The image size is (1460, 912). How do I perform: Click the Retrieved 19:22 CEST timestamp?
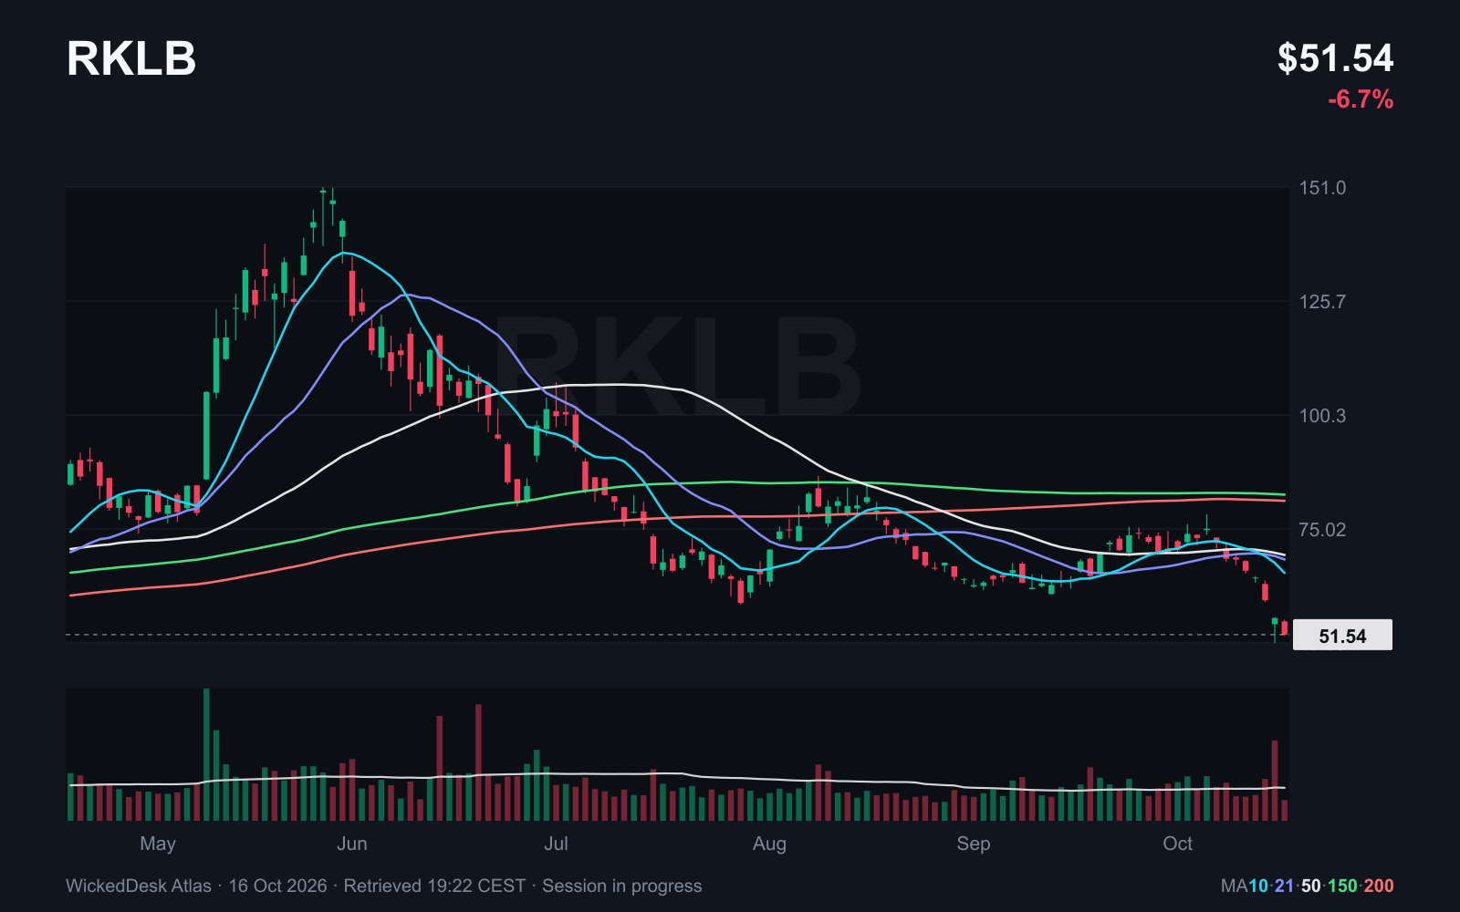point(434,886)
